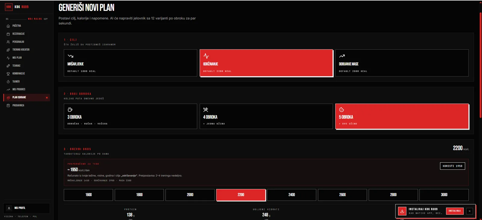Click the Koristi 1950 button

pos(452,166)
